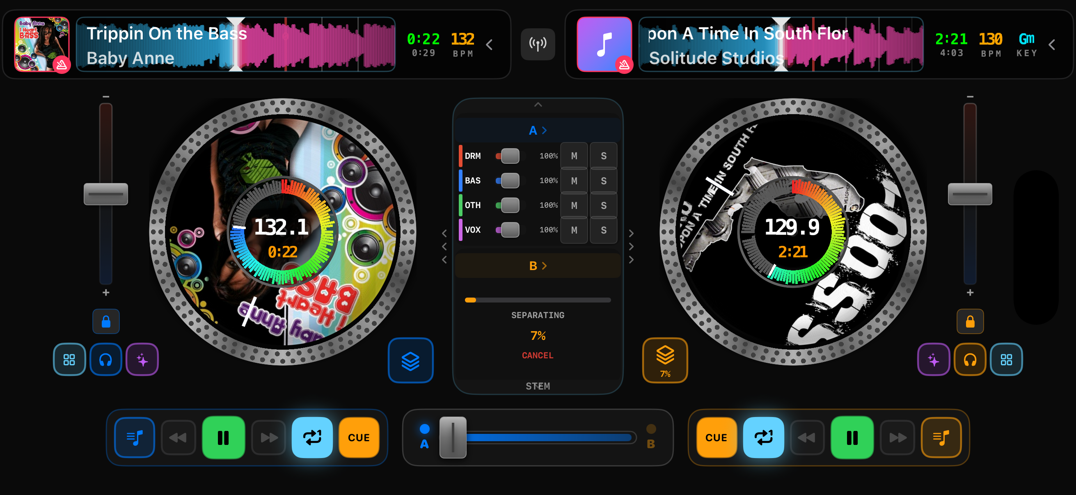Viewport: 1076px width, 495px height.
Task: Fast-forward deck A track
Action: coord(268,438)
